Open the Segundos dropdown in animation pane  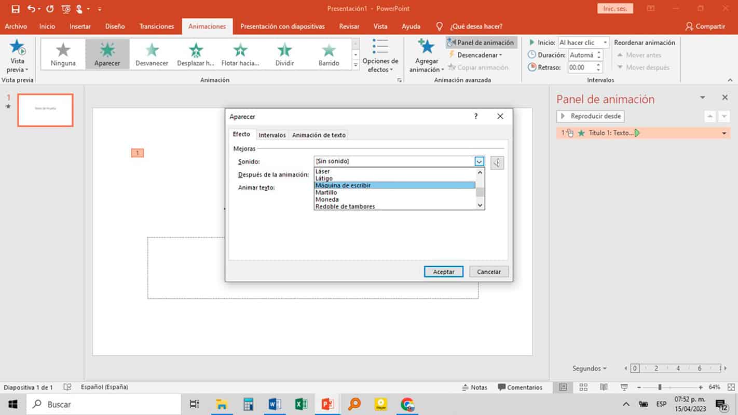590,368
